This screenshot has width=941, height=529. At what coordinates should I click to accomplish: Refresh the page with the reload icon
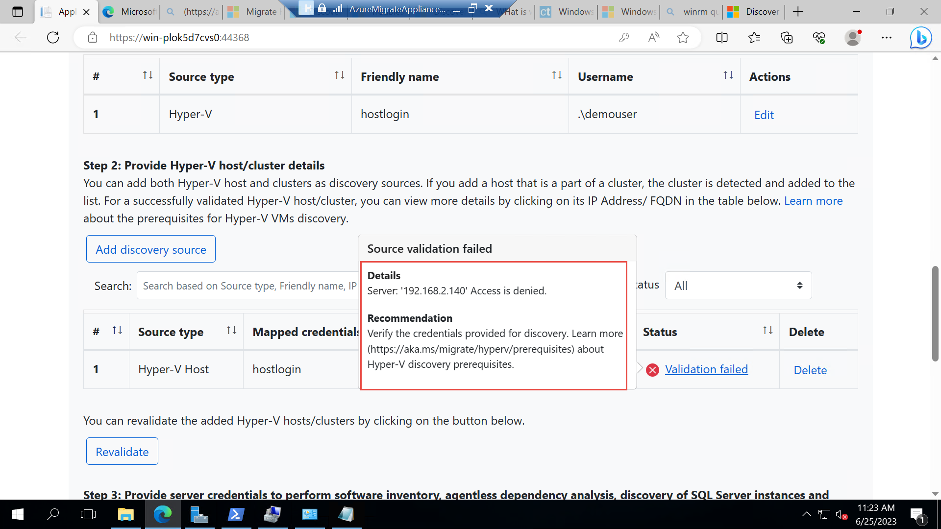click(53, 37)
